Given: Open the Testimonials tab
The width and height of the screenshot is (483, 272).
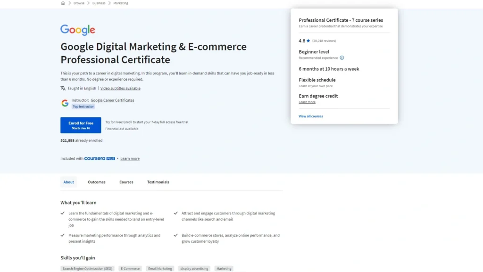Looking at the screenshot, I should tap(158, 182).
